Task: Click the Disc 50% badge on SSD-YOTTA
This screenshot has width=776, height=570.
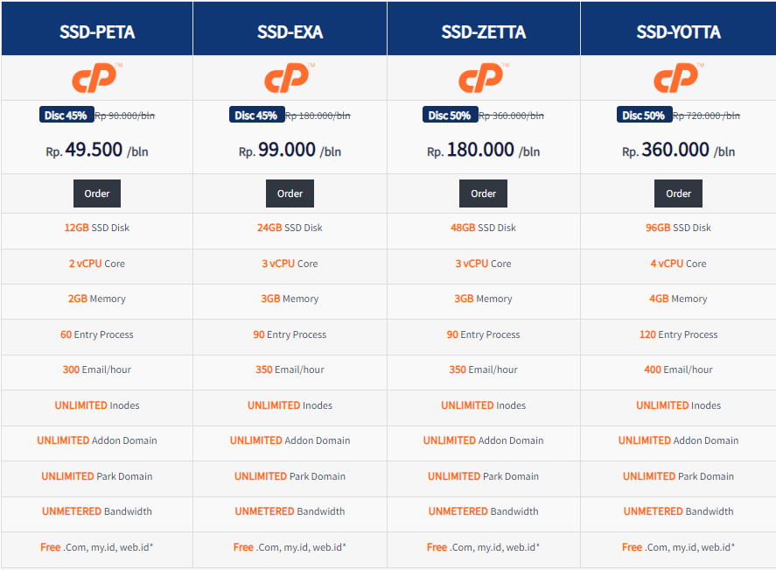Action: (644, 114)
